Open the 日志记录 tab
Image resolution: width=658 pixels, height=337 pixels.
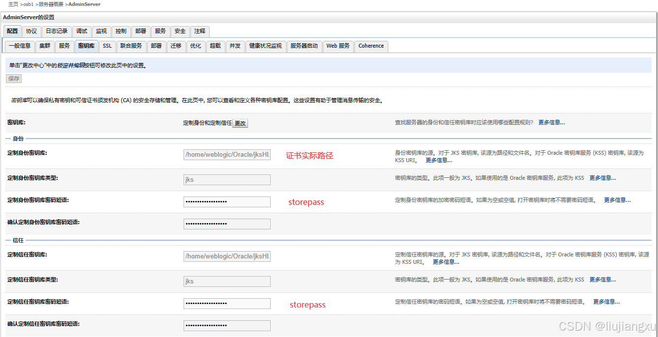[x=57, y=31]
